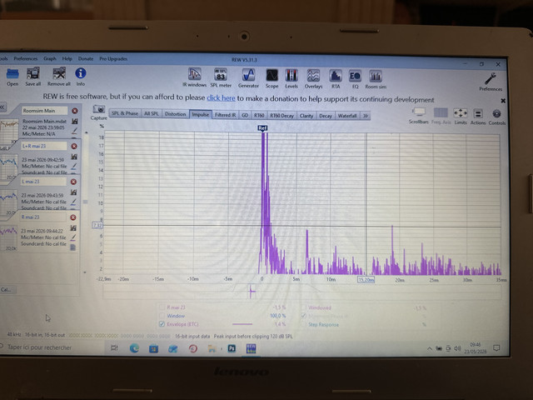
Task: Collapse the measurements side panel
Action: coord(3,107)
